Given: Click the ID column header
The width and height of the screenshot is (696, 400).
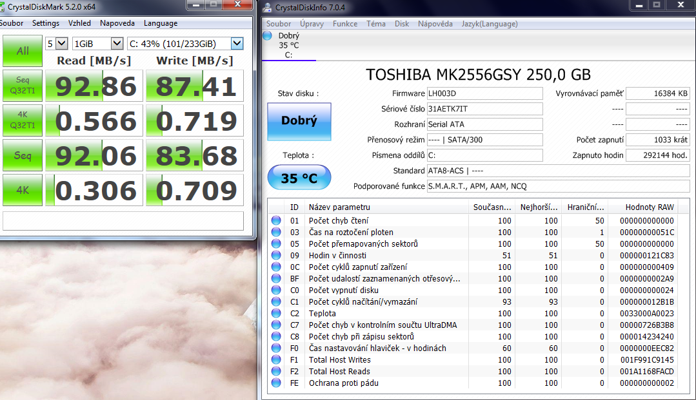Looking at the screenshot, I should [294, 207].
